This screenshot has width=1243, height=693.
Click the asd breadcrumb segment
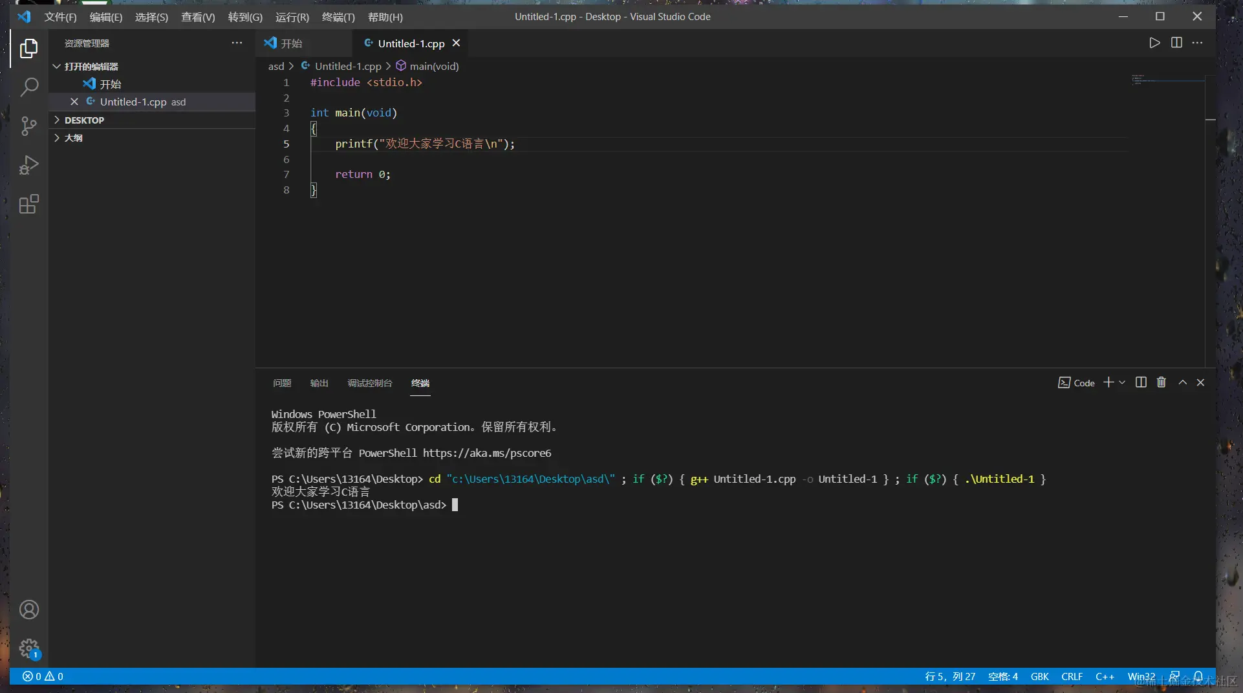276,67
